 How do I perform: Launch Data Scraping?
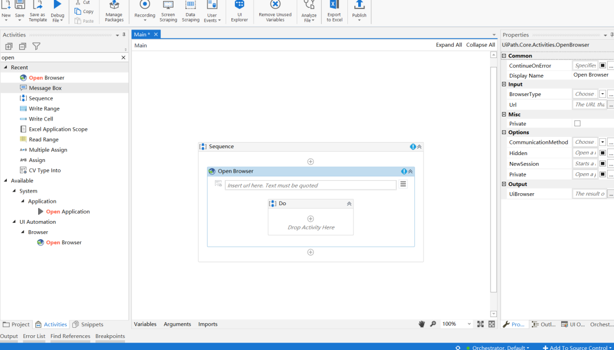point(190,11)
